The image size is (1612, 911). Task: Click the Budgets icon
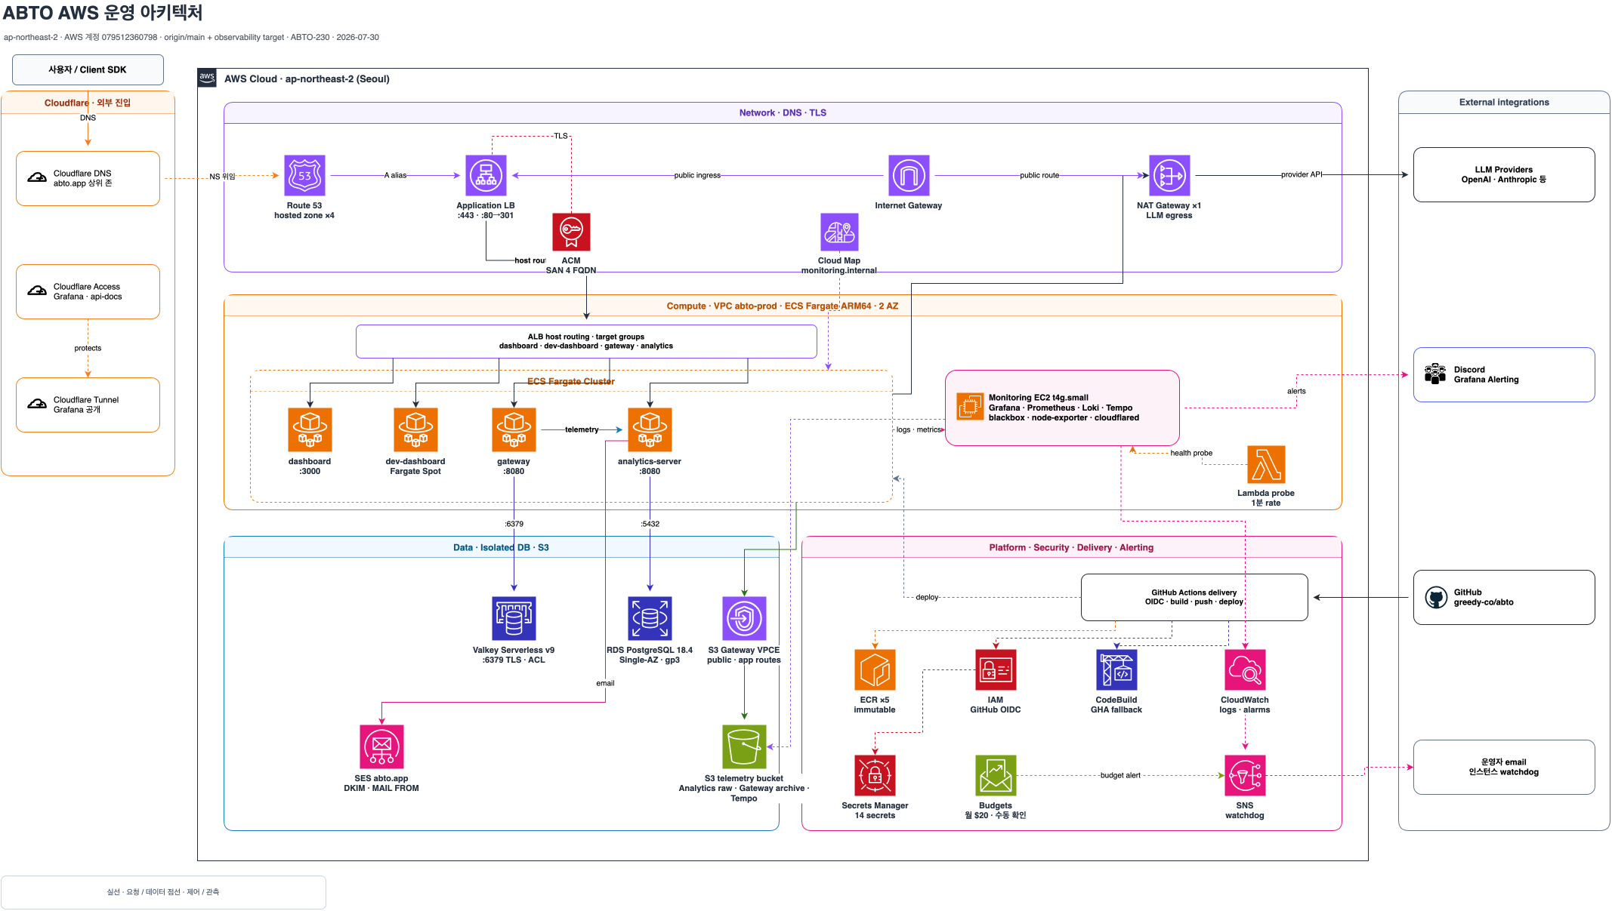pos(996,776)
